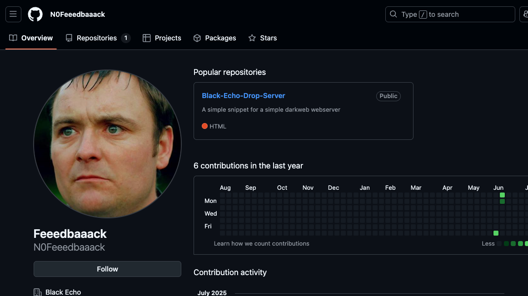Click the Overview book icon
The width and height of the screenshot is (528, 296).
pos(13,38)
